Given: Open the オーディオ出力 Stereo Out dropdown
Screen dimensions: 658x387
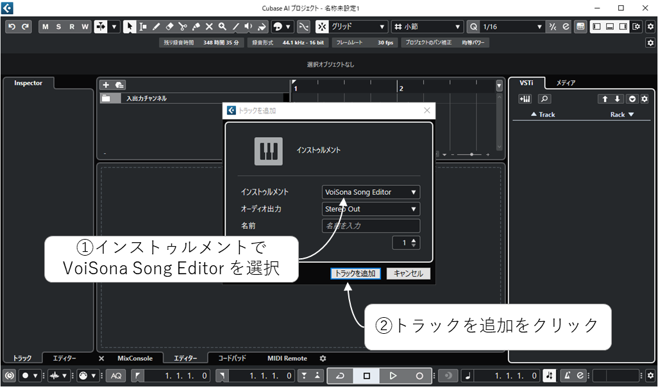Looking at the screenshot, I should coord(371,209).
